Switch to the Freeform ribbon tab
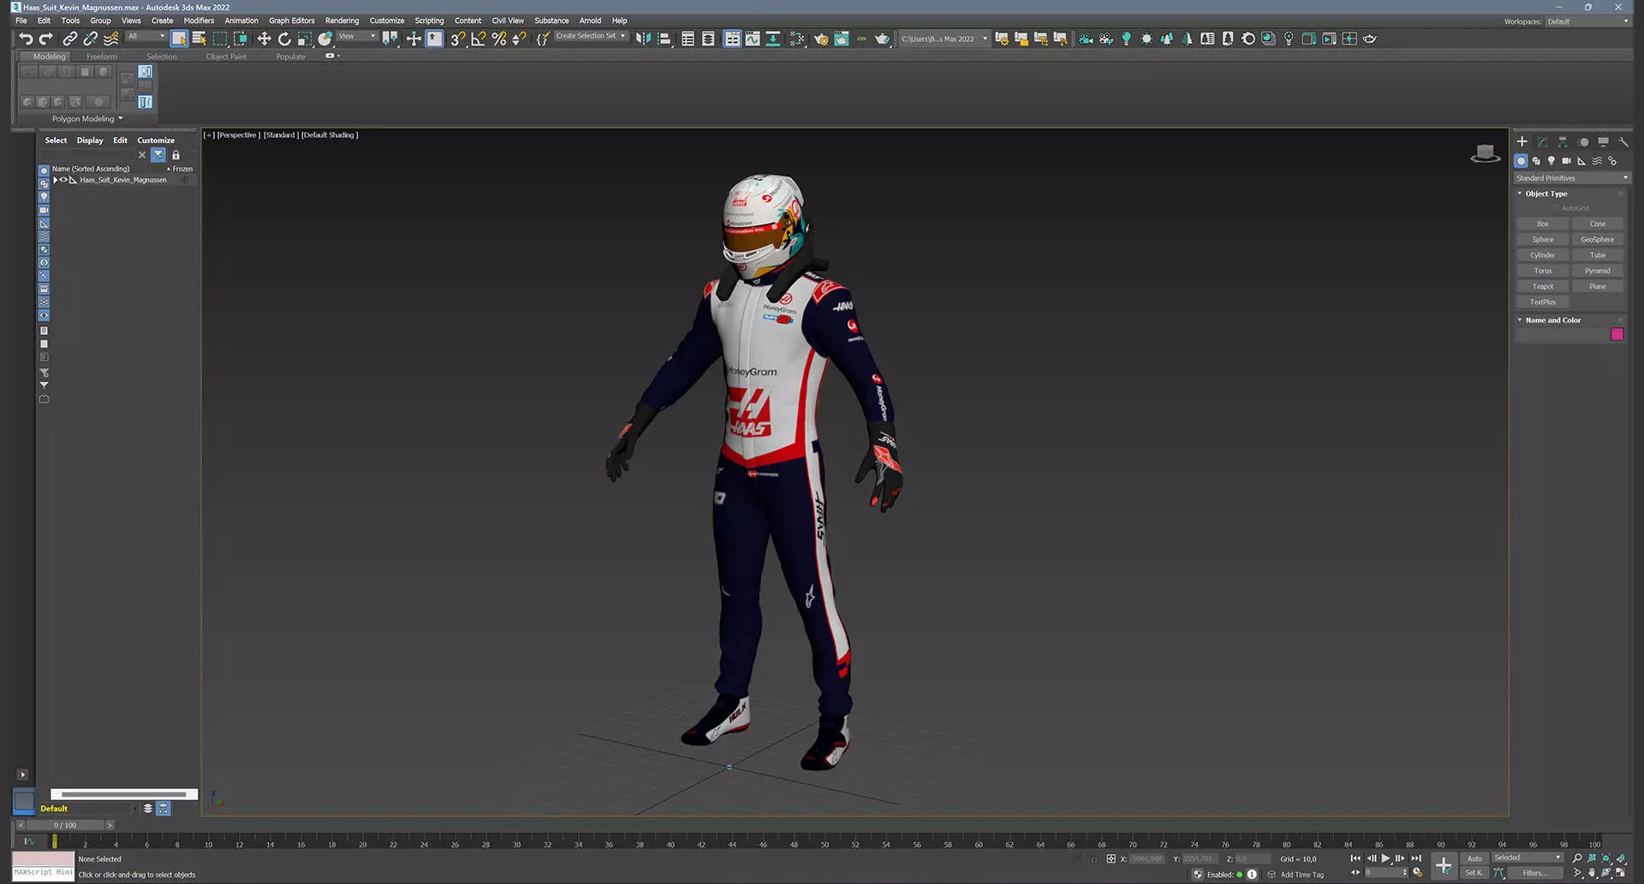Screen dimensions: 1644x884 [x=102, y=57]
